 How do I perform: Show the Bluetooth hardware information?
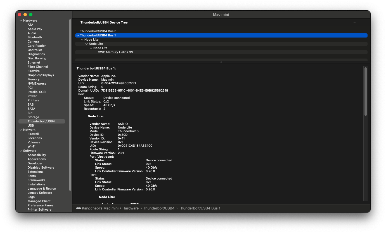(x=35, y=37)
